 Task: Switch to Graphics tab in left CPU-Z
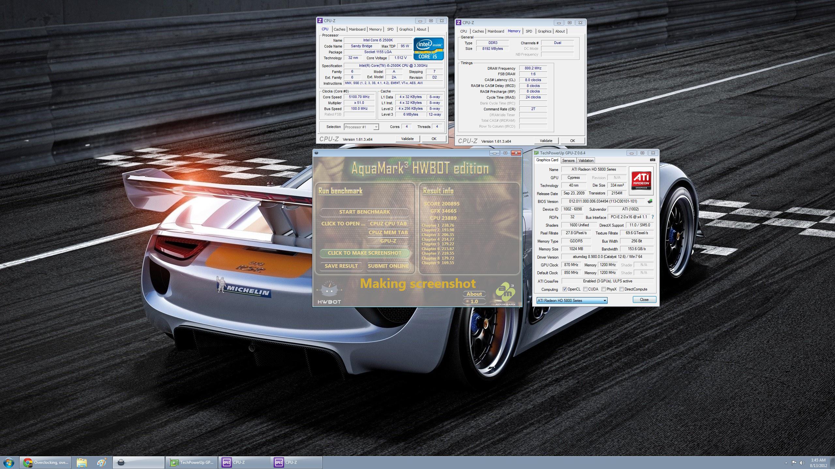click(406, 29)
